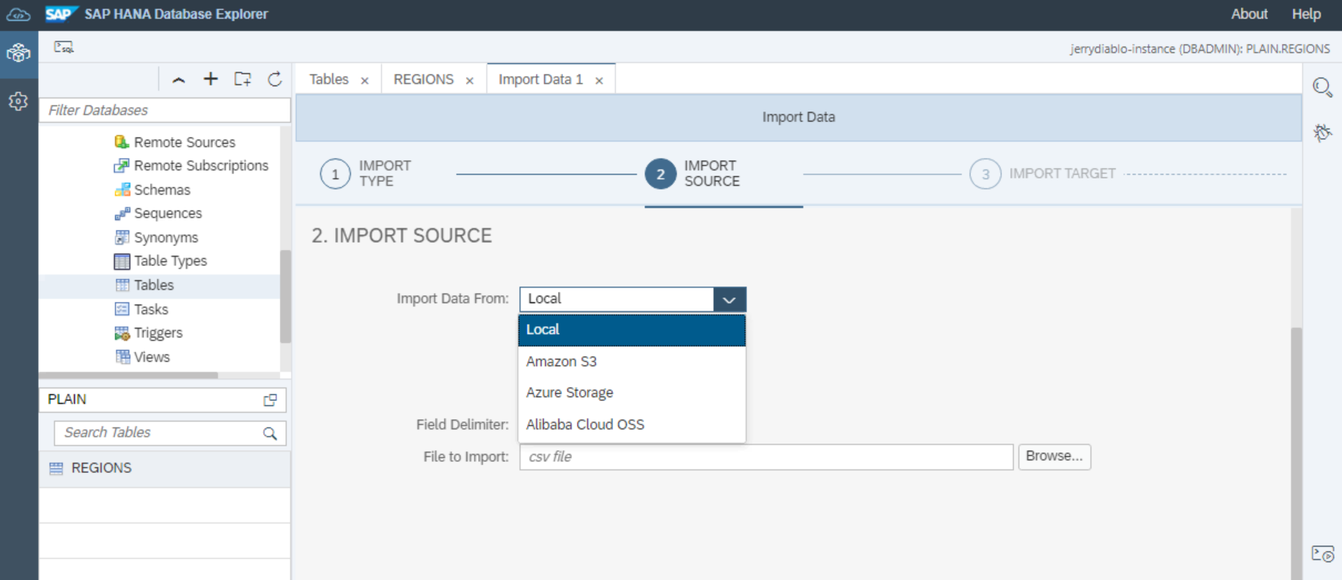1342x580 pixels.
Task: Select Triggers in the catalog tree
Action: [x=158, y=333]
